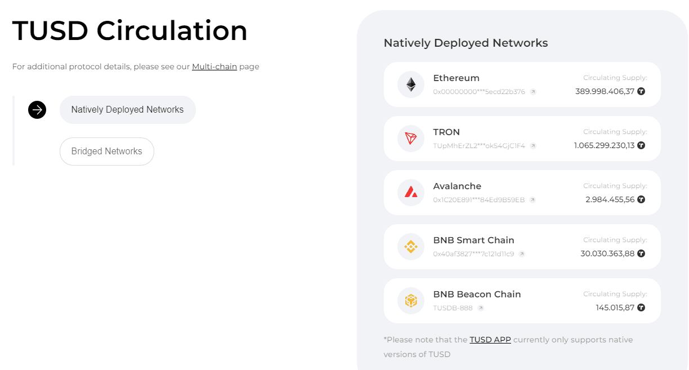Click the black circular arrow button
689x370 pixels.
click(37, 109)
